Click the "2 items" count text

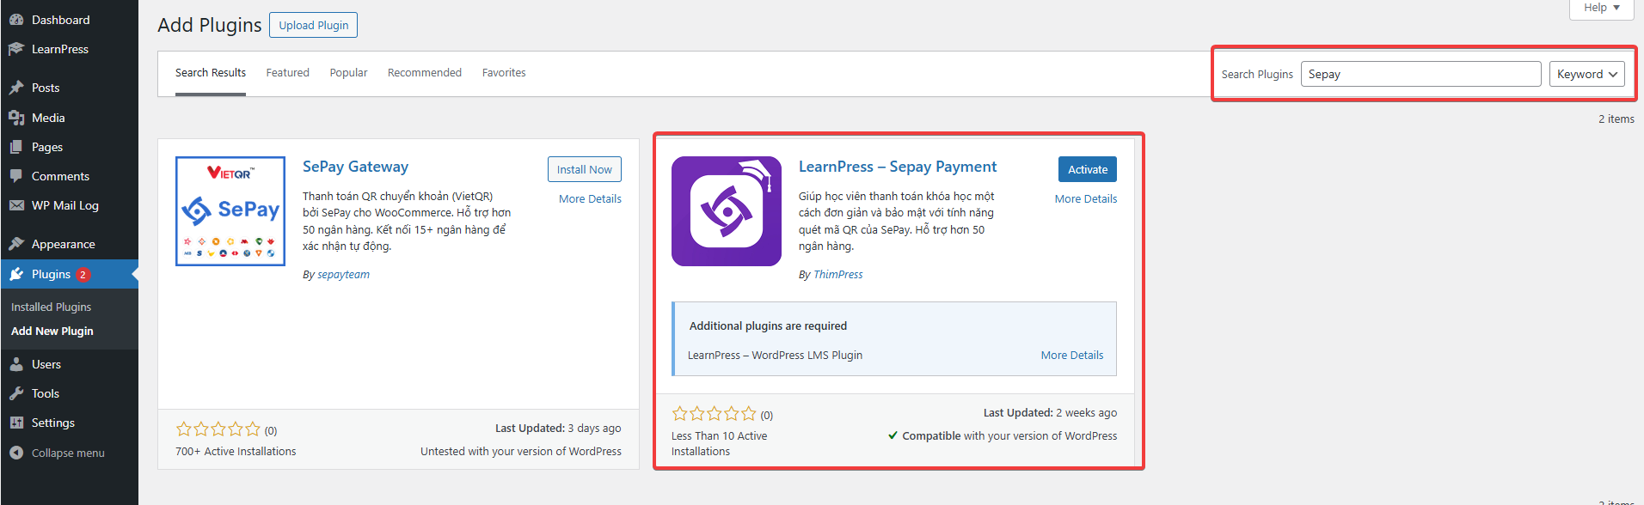pos(1616,119)
